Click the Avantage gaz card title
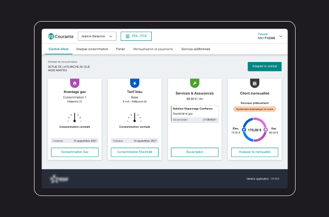 [x=75, y=92]
